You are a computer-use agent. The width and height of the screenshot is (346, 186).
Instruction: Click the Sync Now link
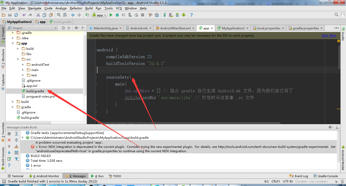point(329,35)
